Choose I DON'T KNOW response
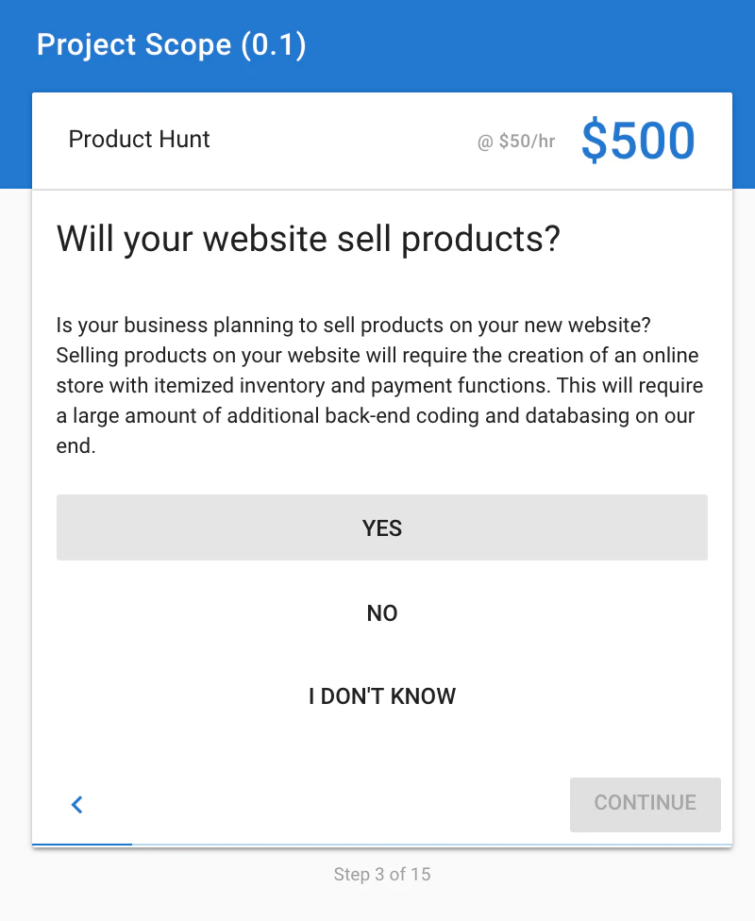The image size is (755, 921). (x=381, y=696)
